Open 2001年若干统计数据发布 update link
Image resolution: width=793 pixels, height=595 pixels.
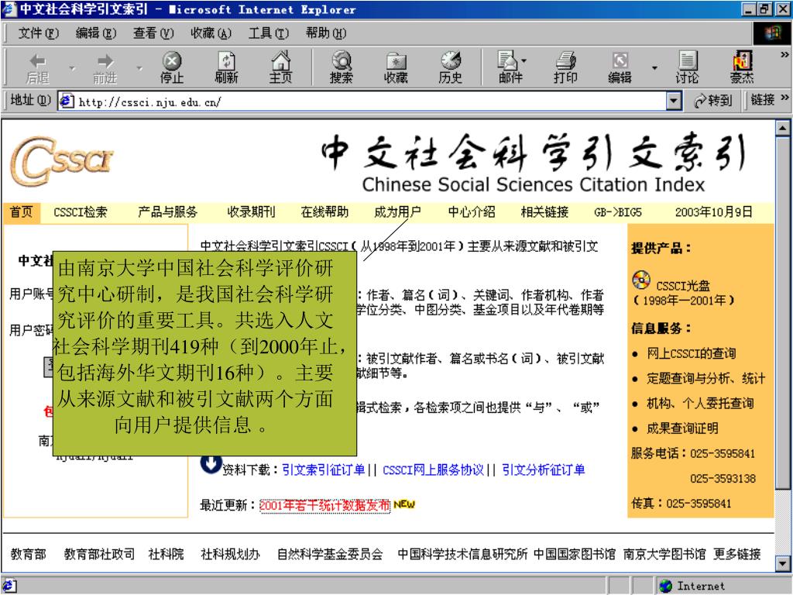324,505
